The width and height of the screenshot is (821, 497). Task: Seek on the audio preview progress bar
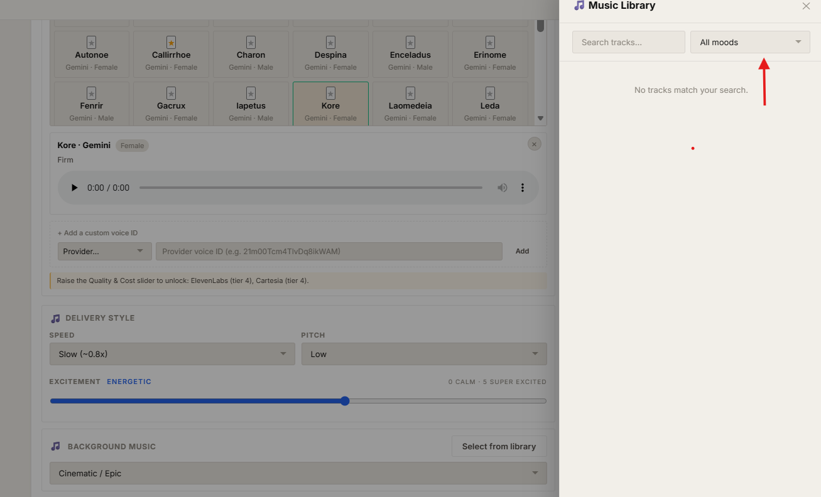point(311,188)
